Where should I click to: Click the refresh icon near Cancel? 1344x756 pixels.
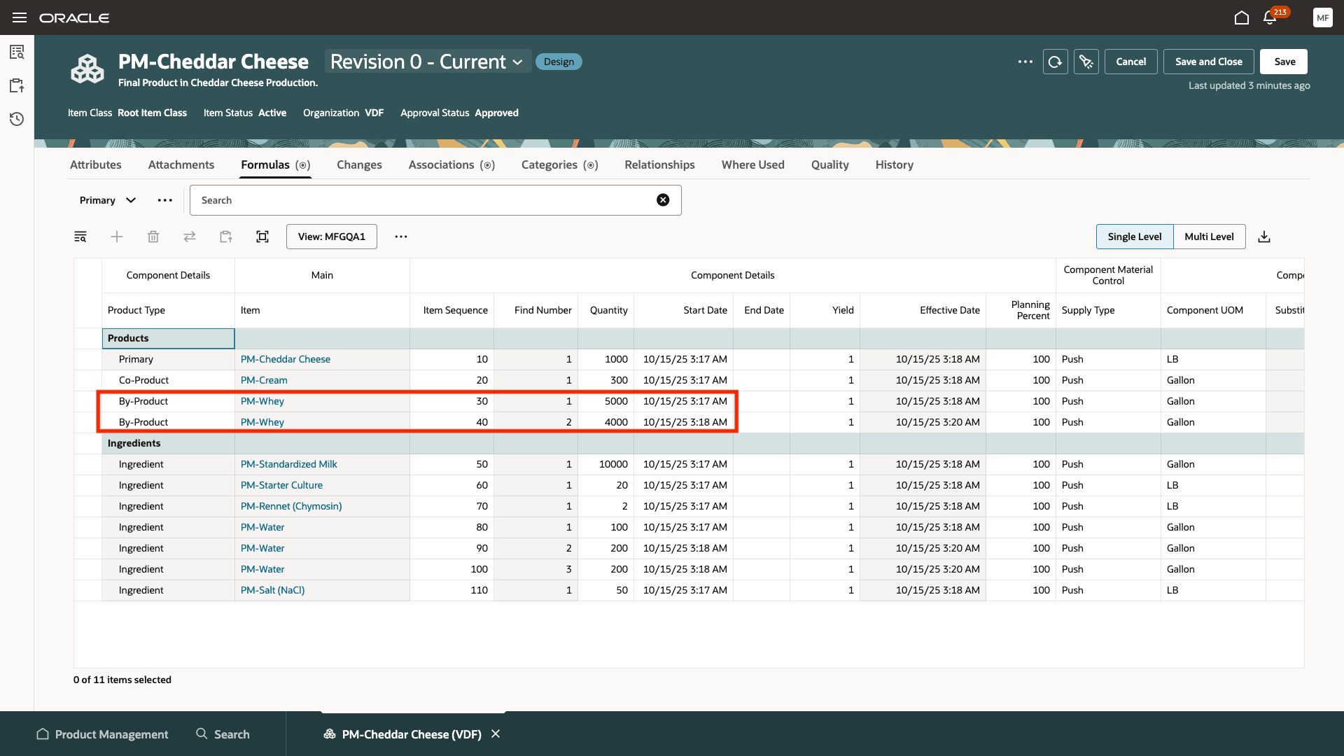coord(1055,62)
